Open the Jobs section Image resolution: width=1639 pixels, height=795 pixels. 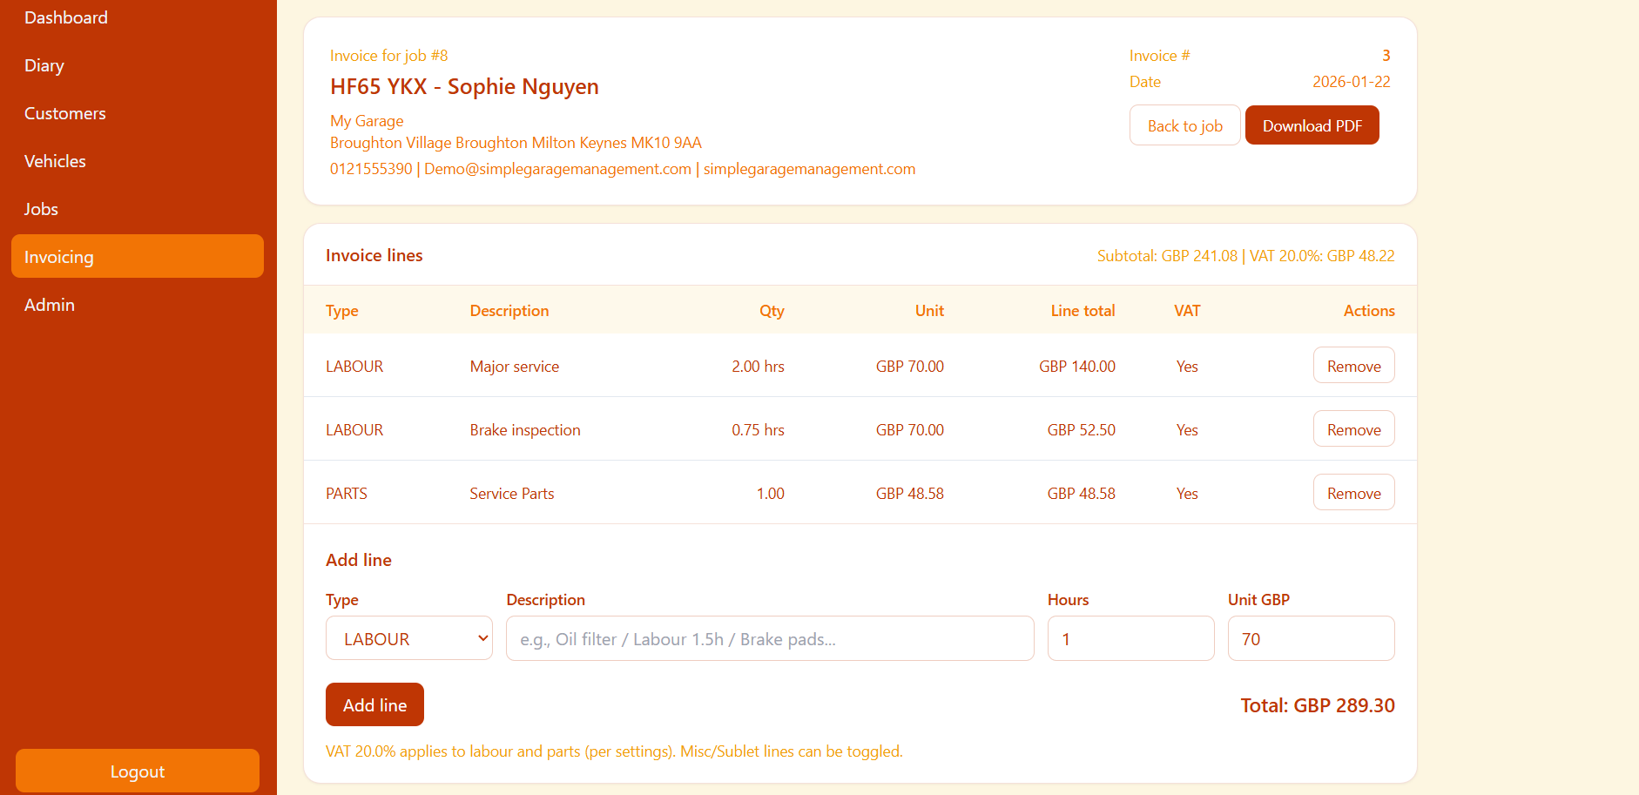[41, 209]
